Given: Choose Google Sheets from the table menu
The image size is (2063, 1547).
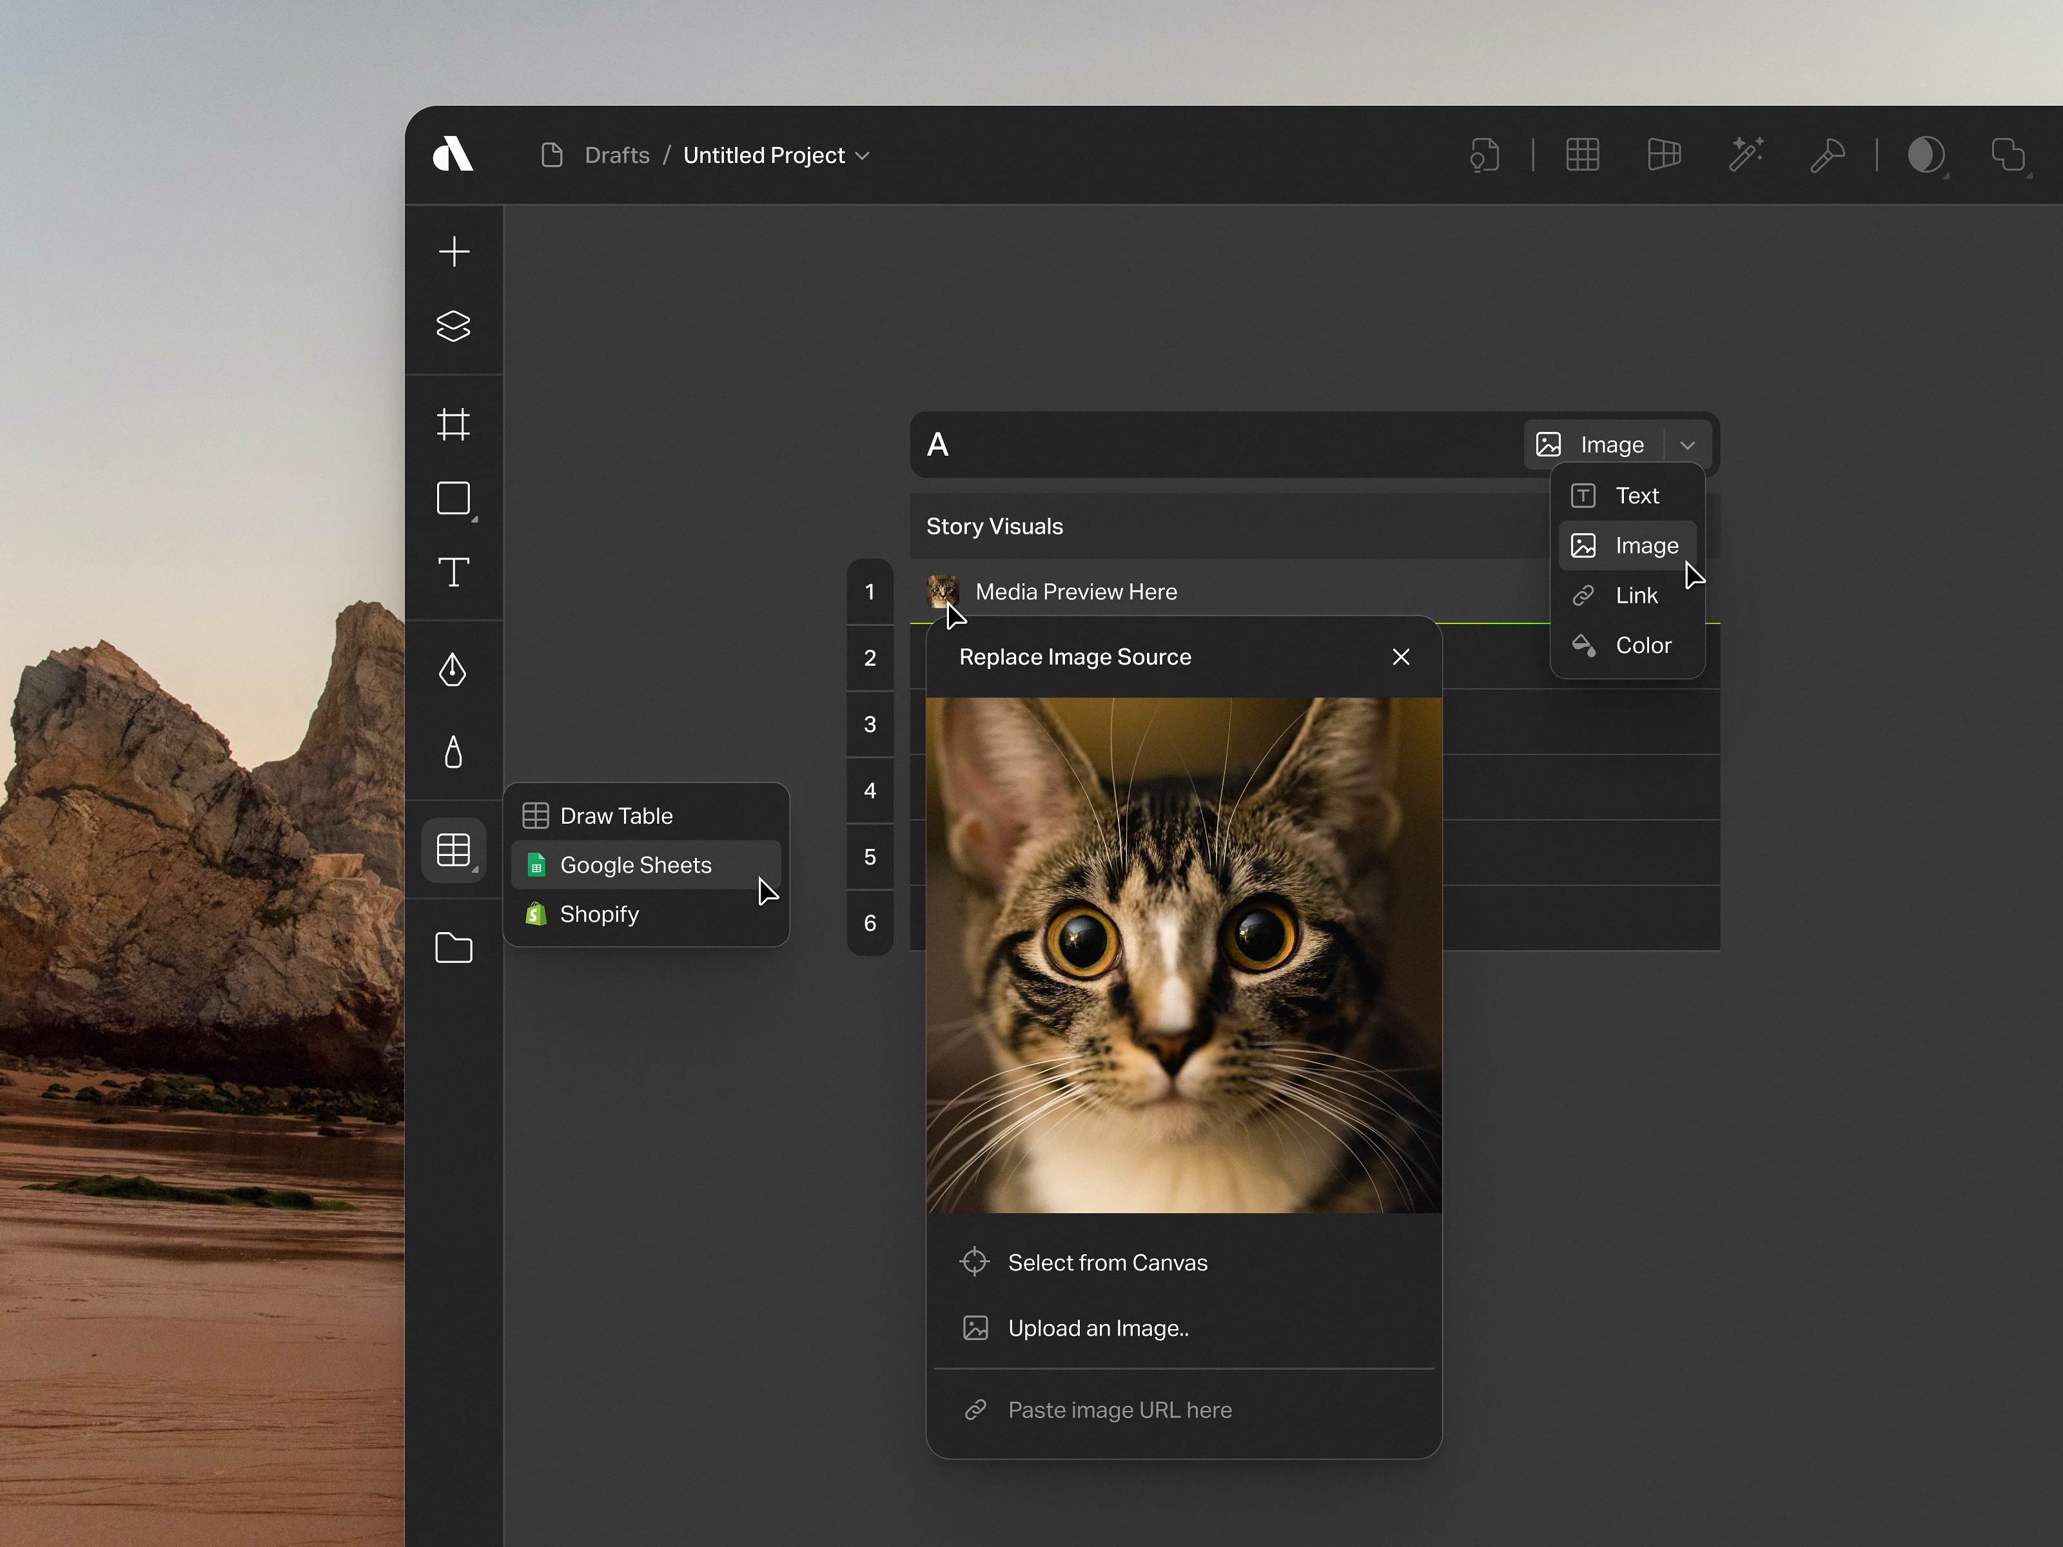Looking at the screenshot, I should 634,864.
